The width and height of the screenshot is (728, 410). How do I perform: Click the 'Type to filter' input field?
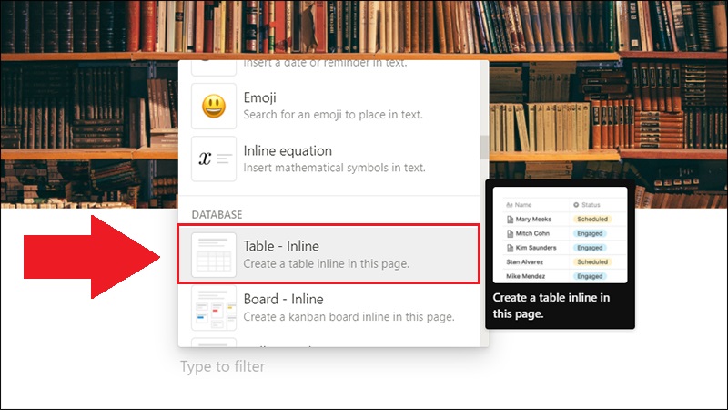point(223,366)
